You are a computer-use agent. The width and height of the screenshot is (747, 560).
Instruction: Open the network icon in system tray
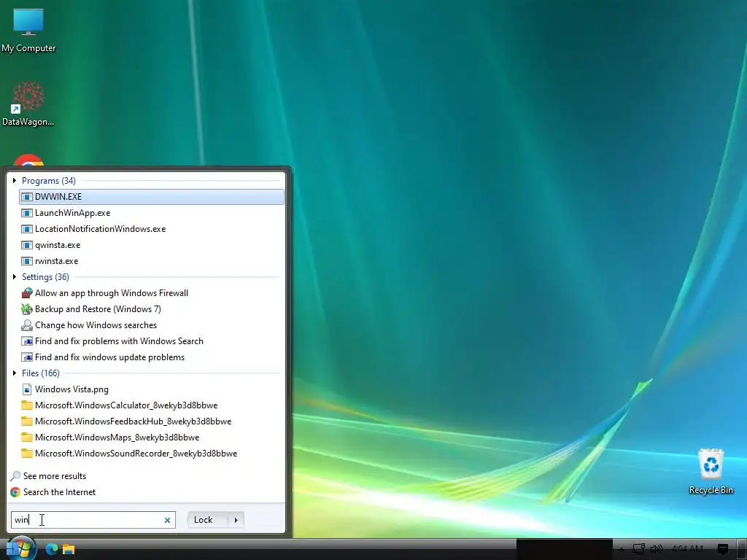[x=638, y=549]
